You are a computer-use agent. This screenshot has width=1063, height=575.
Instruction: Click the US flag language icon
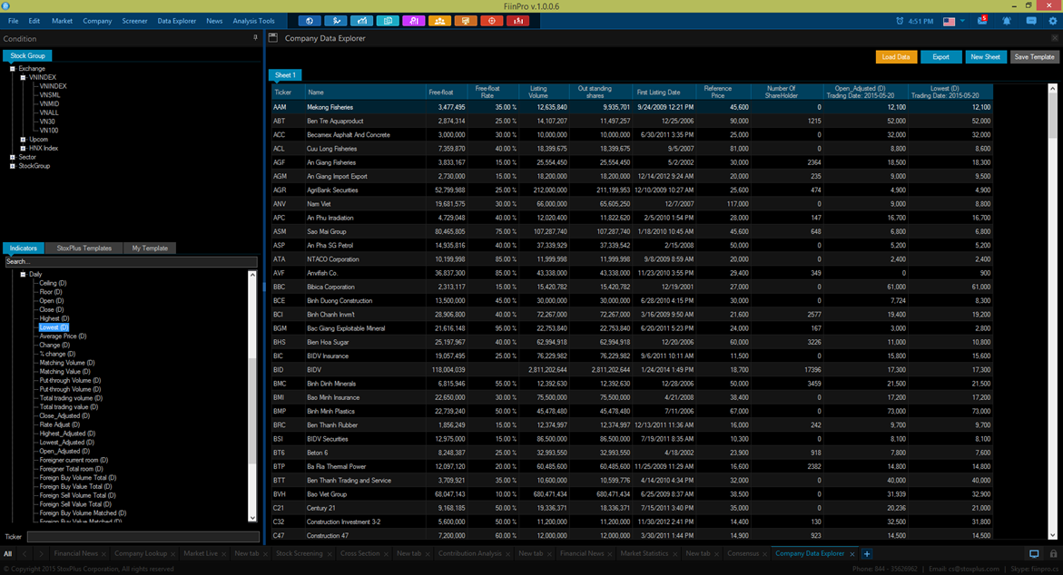(x=950, y=22)
